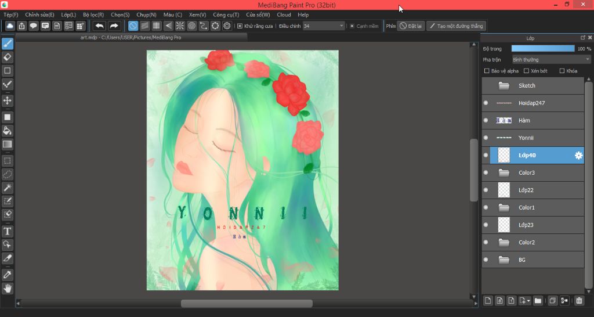The height and width of the screenshot is (317, 594).
Task: Click the Undo arrow
Action: point(100,26)
